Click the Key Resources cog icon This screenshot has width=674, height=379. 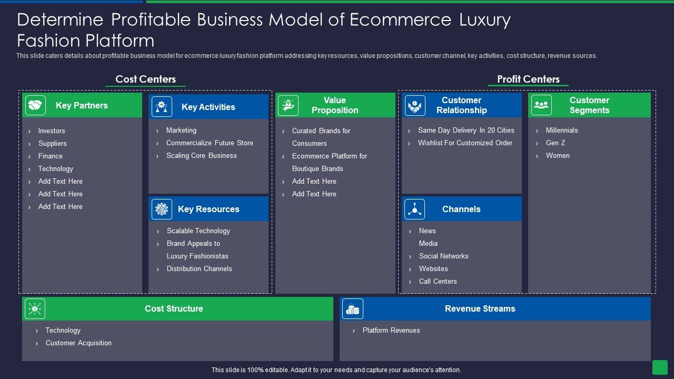click(162, 209)
